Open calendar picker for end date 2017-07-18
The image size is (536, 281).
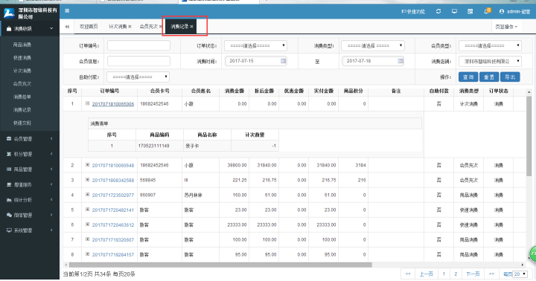[x=401, y=61]
